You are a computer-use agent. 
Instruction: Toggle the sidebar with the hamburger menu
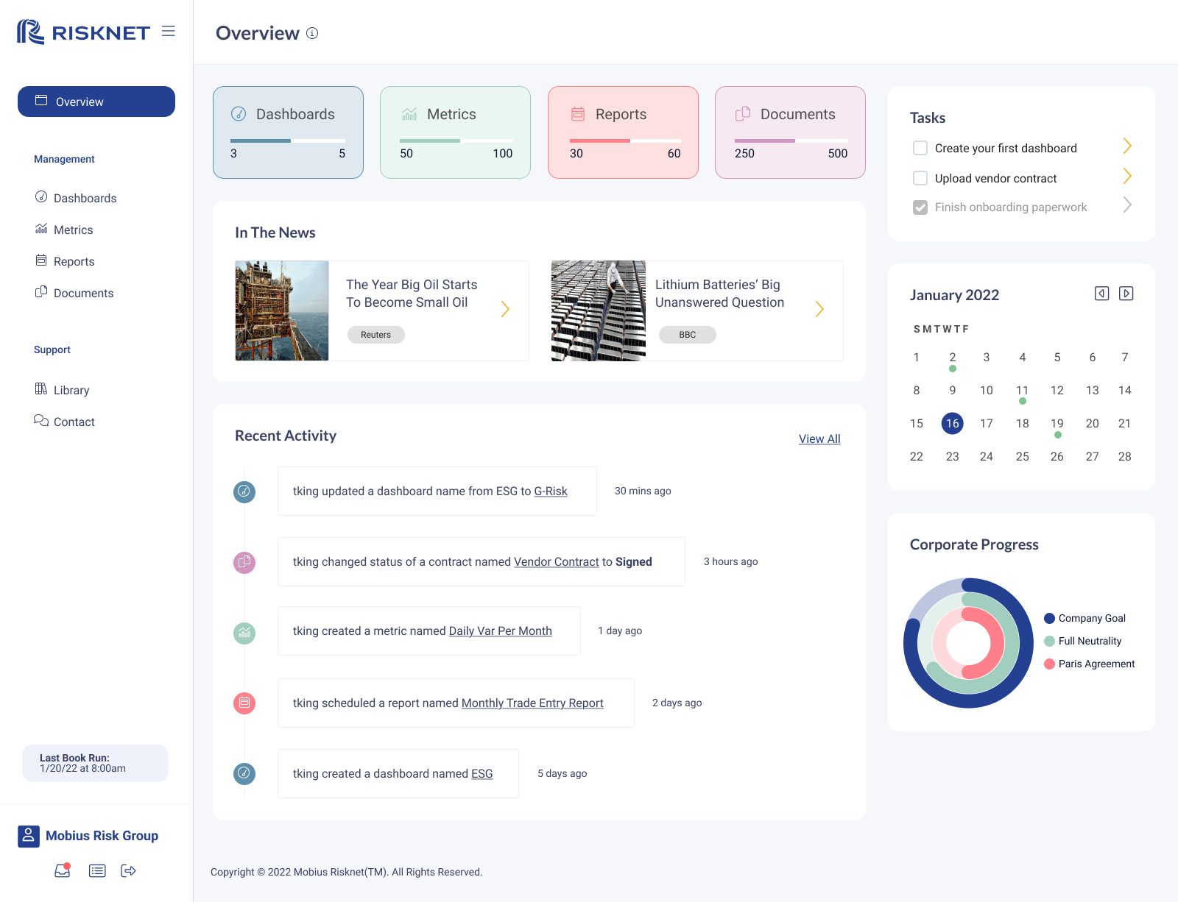coord(168,32)
